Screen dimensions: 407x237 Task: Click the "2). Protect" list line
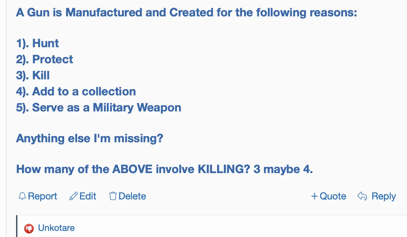coord(45,59)
